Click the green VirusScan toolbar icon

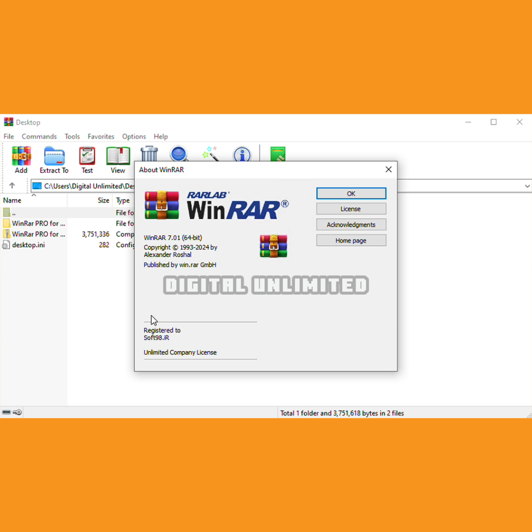(x=278, y=154)
